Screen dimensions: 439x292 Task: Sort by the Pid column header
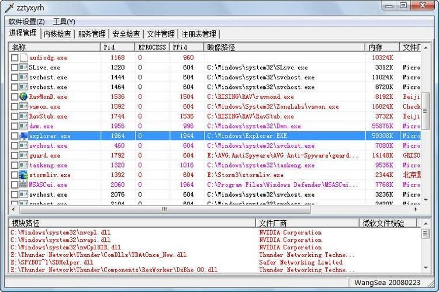(117, 47)
